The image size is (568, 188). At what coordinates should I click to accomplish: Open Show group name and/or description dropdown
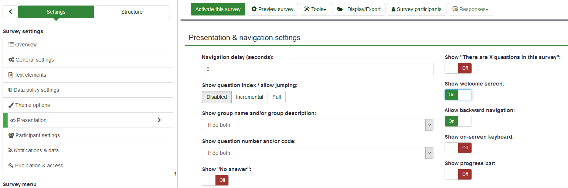pyautogui.click(x=317, y=125)
